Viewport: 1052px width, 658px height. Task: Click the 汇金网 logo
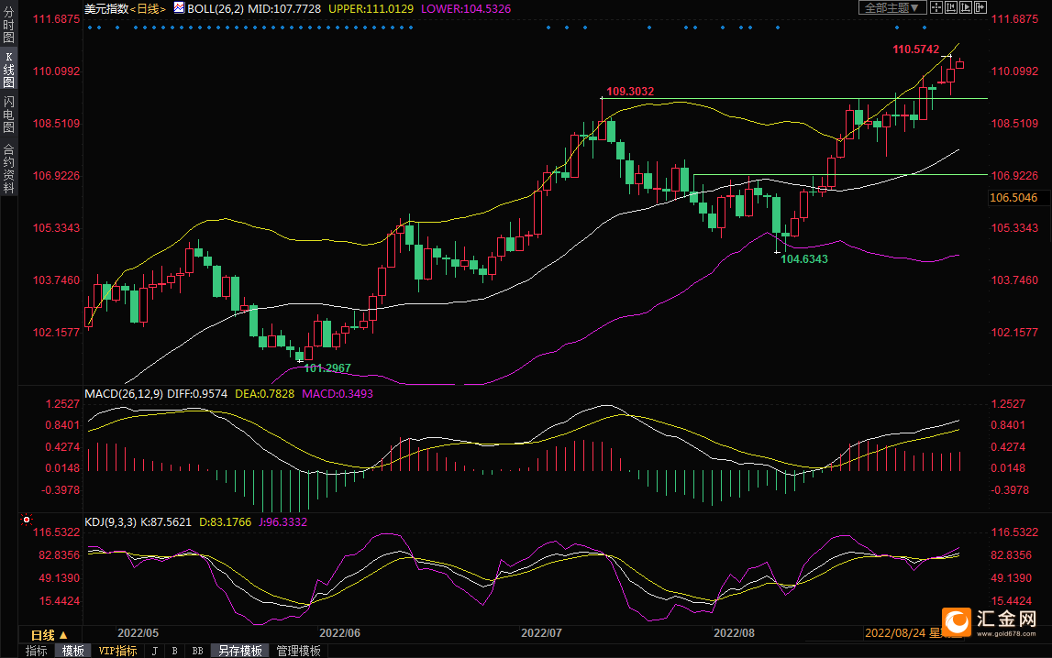[991, 623]
